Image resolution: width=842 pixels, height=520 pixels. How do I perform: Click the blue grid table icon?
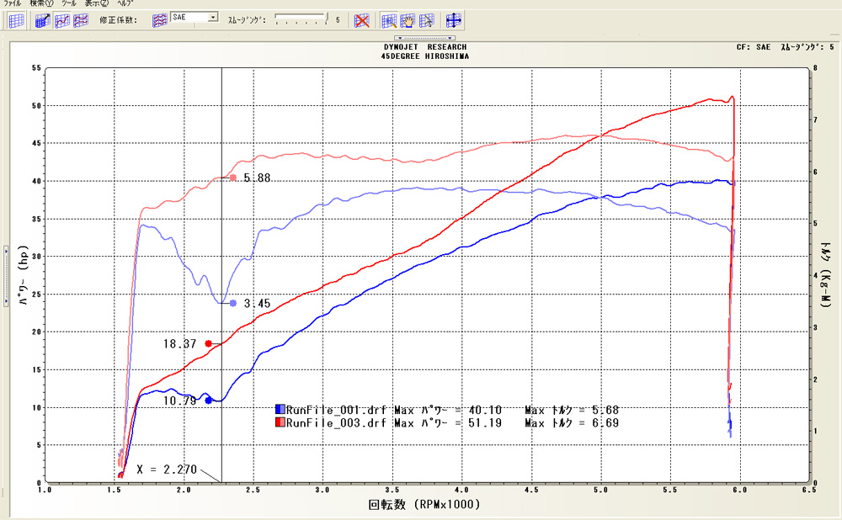[x=16, y=20]
